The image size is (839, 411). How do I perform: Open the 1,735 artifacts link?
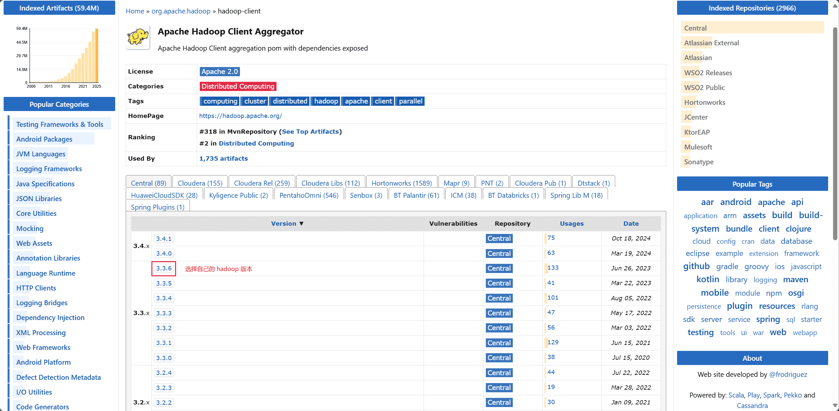click(x=223, y=158)
